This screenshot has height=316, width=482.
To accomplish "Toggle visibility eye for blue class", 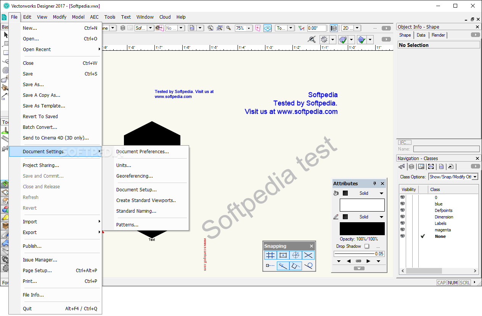I will [402, 204].
